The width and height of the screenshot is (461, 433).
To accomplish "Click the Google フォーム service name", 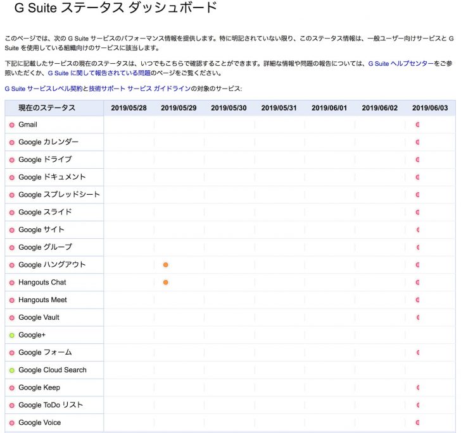I will tap(45, 353).
